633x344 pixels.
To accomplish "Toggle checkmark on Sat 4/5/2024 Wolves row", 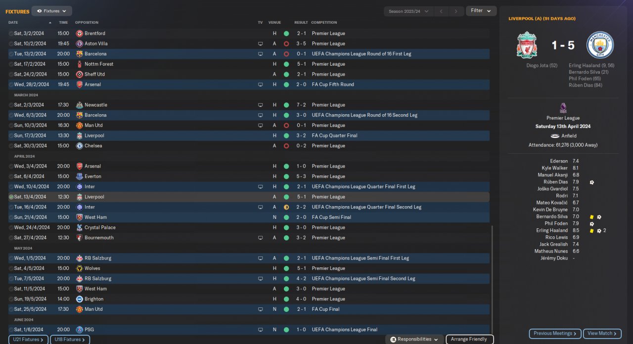I will [x=11, y=268].
